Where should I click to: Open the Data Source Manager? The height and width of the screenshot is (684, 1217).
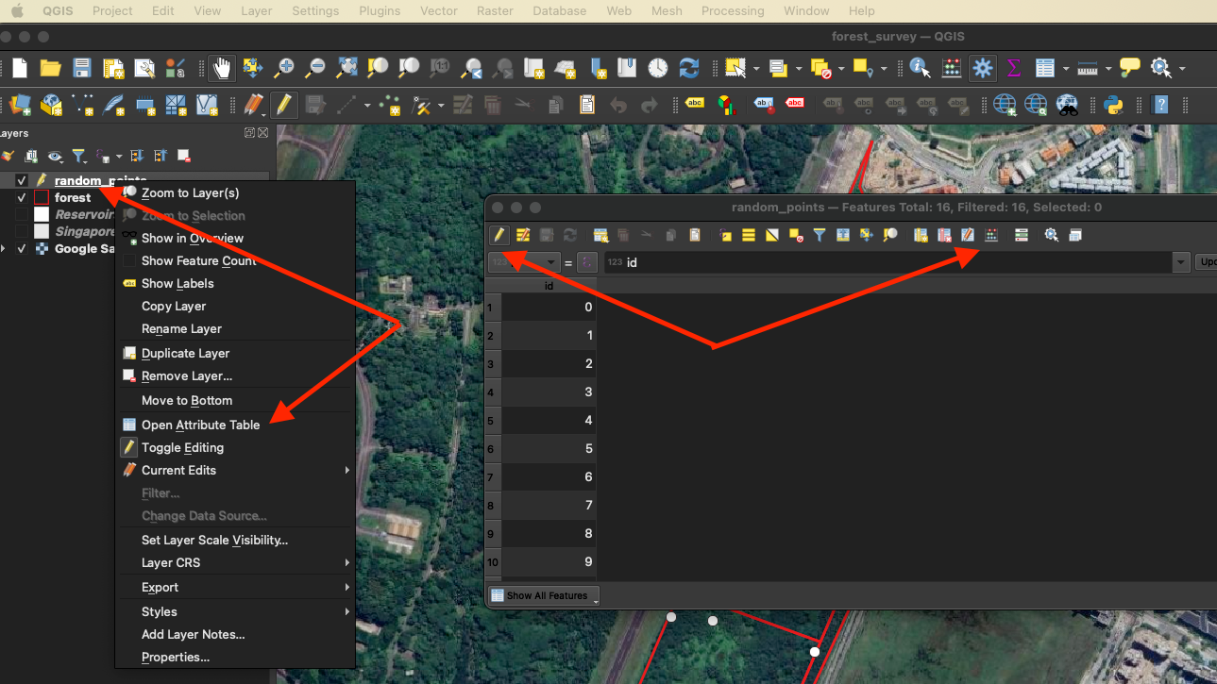coord(20,104)
